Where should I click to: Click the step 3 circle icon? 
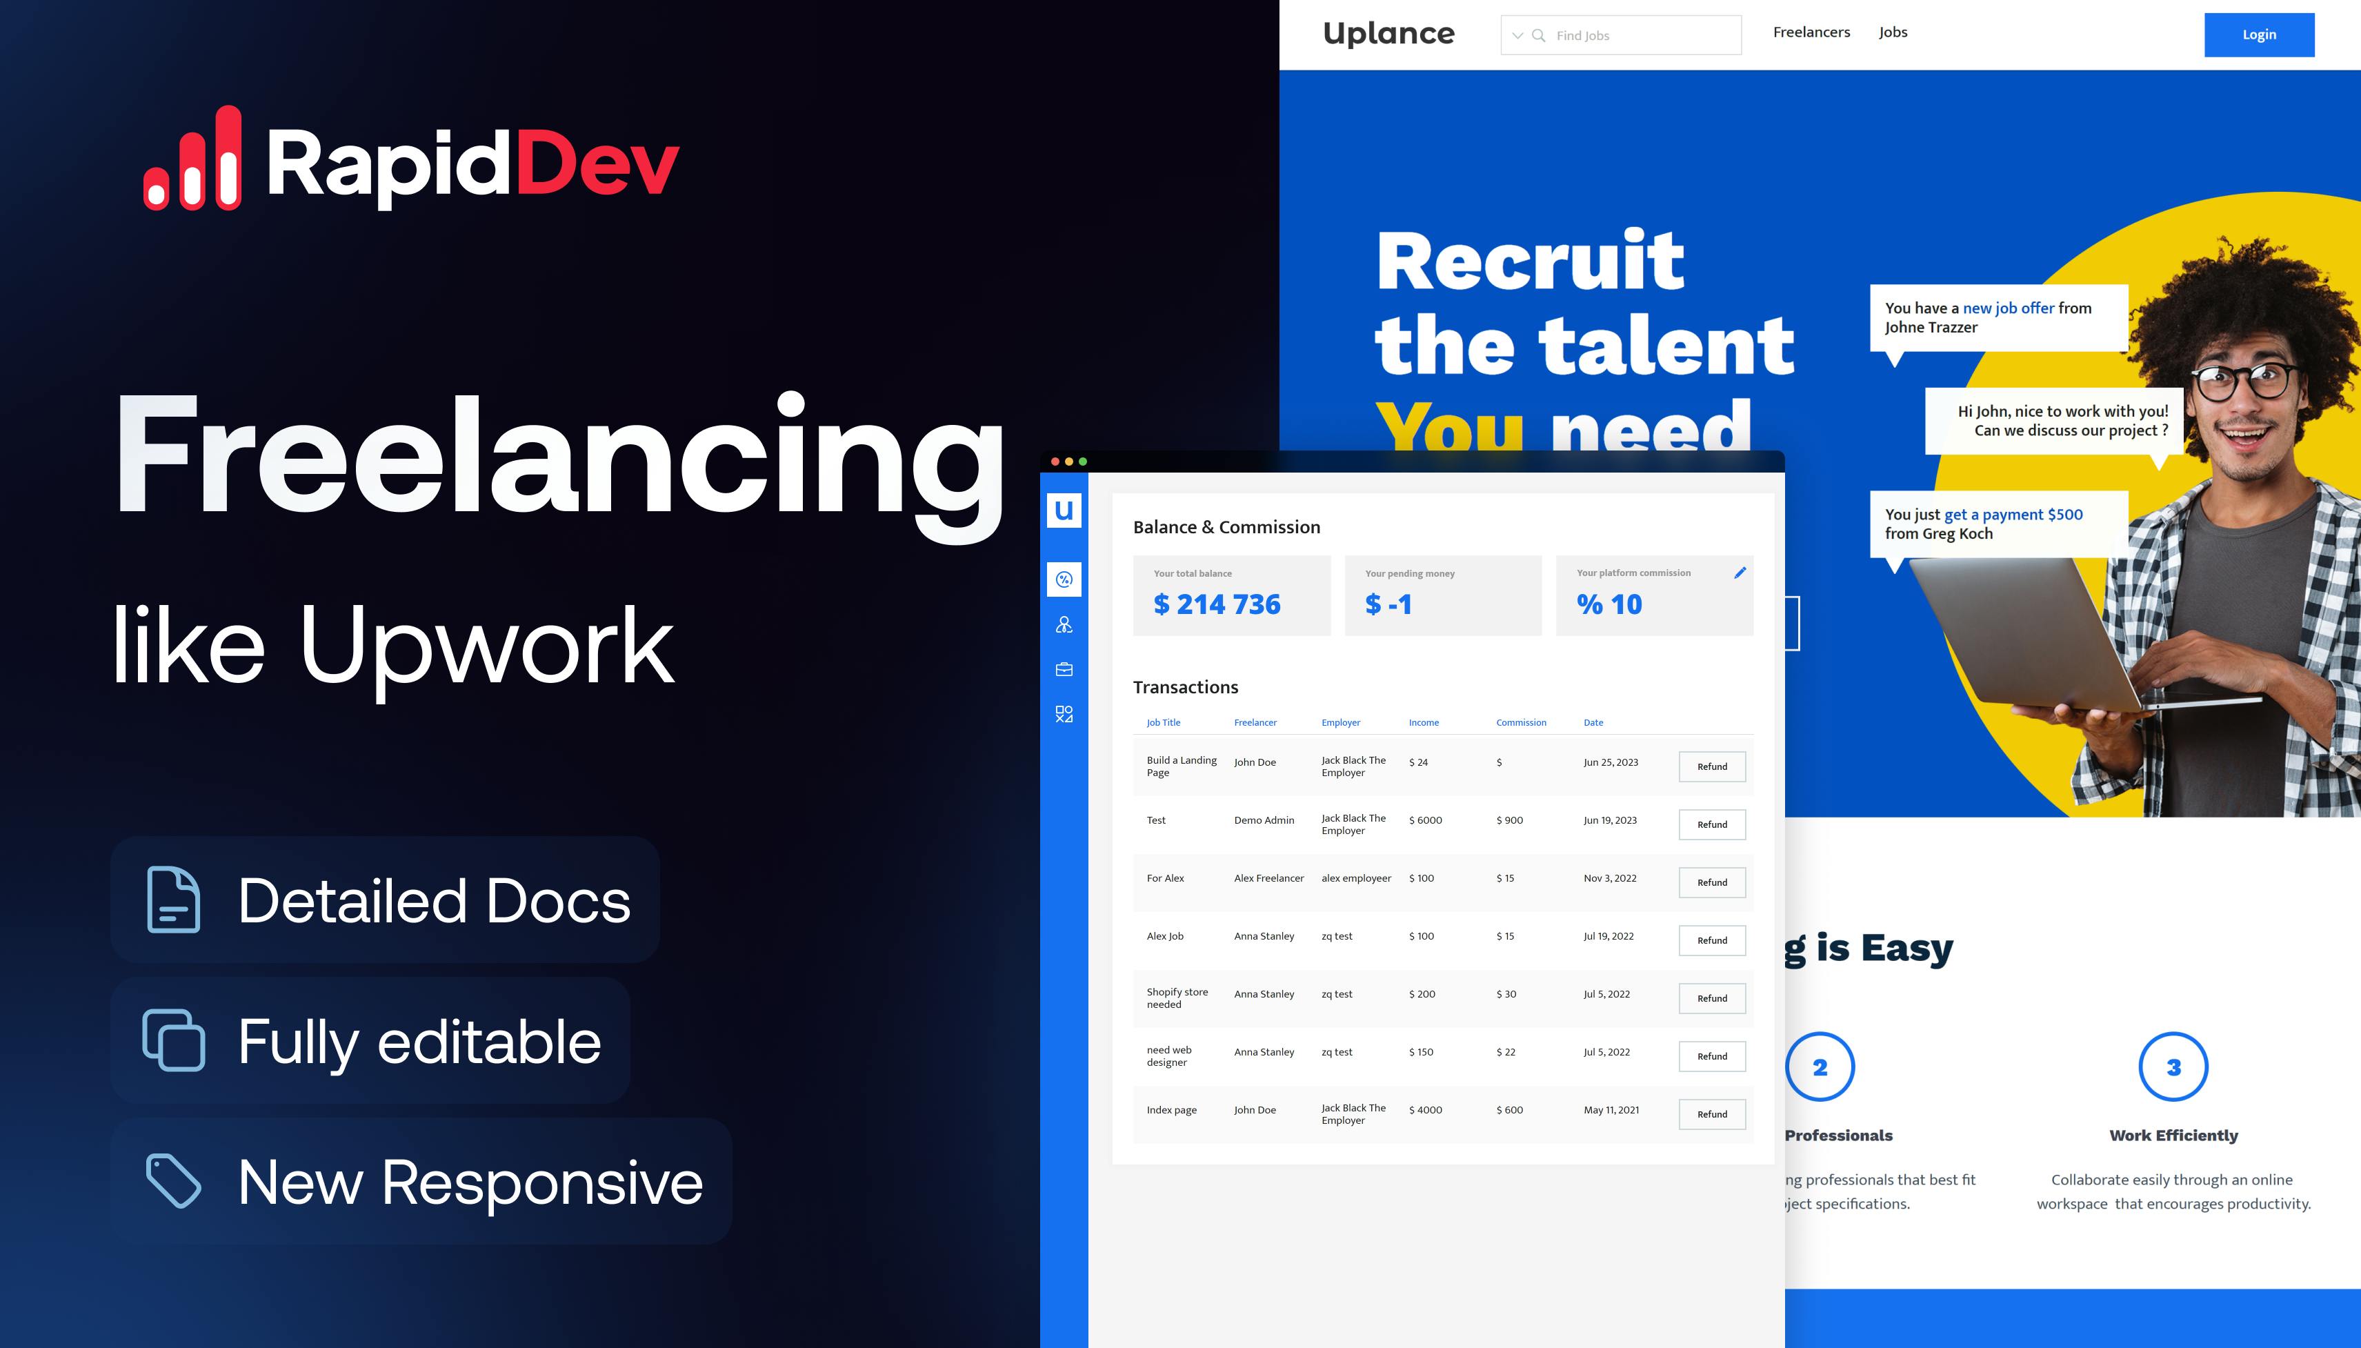2173,1067
